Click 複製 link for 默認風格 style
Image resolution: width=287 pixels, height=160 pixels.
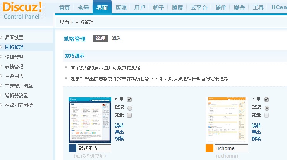(119, 138)
